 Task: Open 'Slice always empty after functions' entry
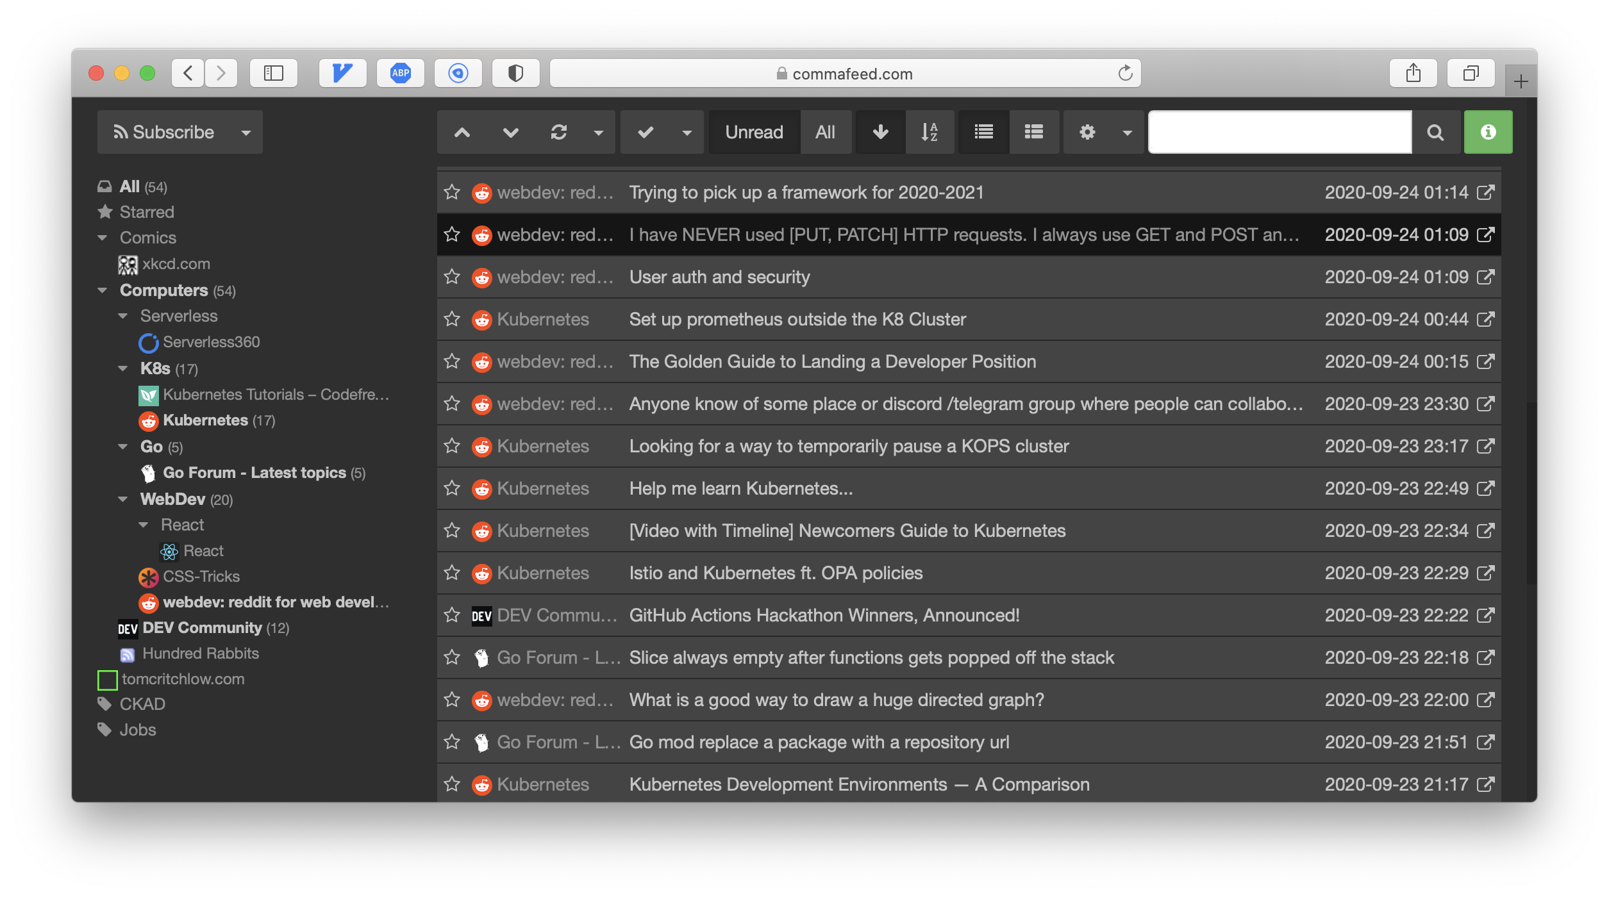[871, 657]
